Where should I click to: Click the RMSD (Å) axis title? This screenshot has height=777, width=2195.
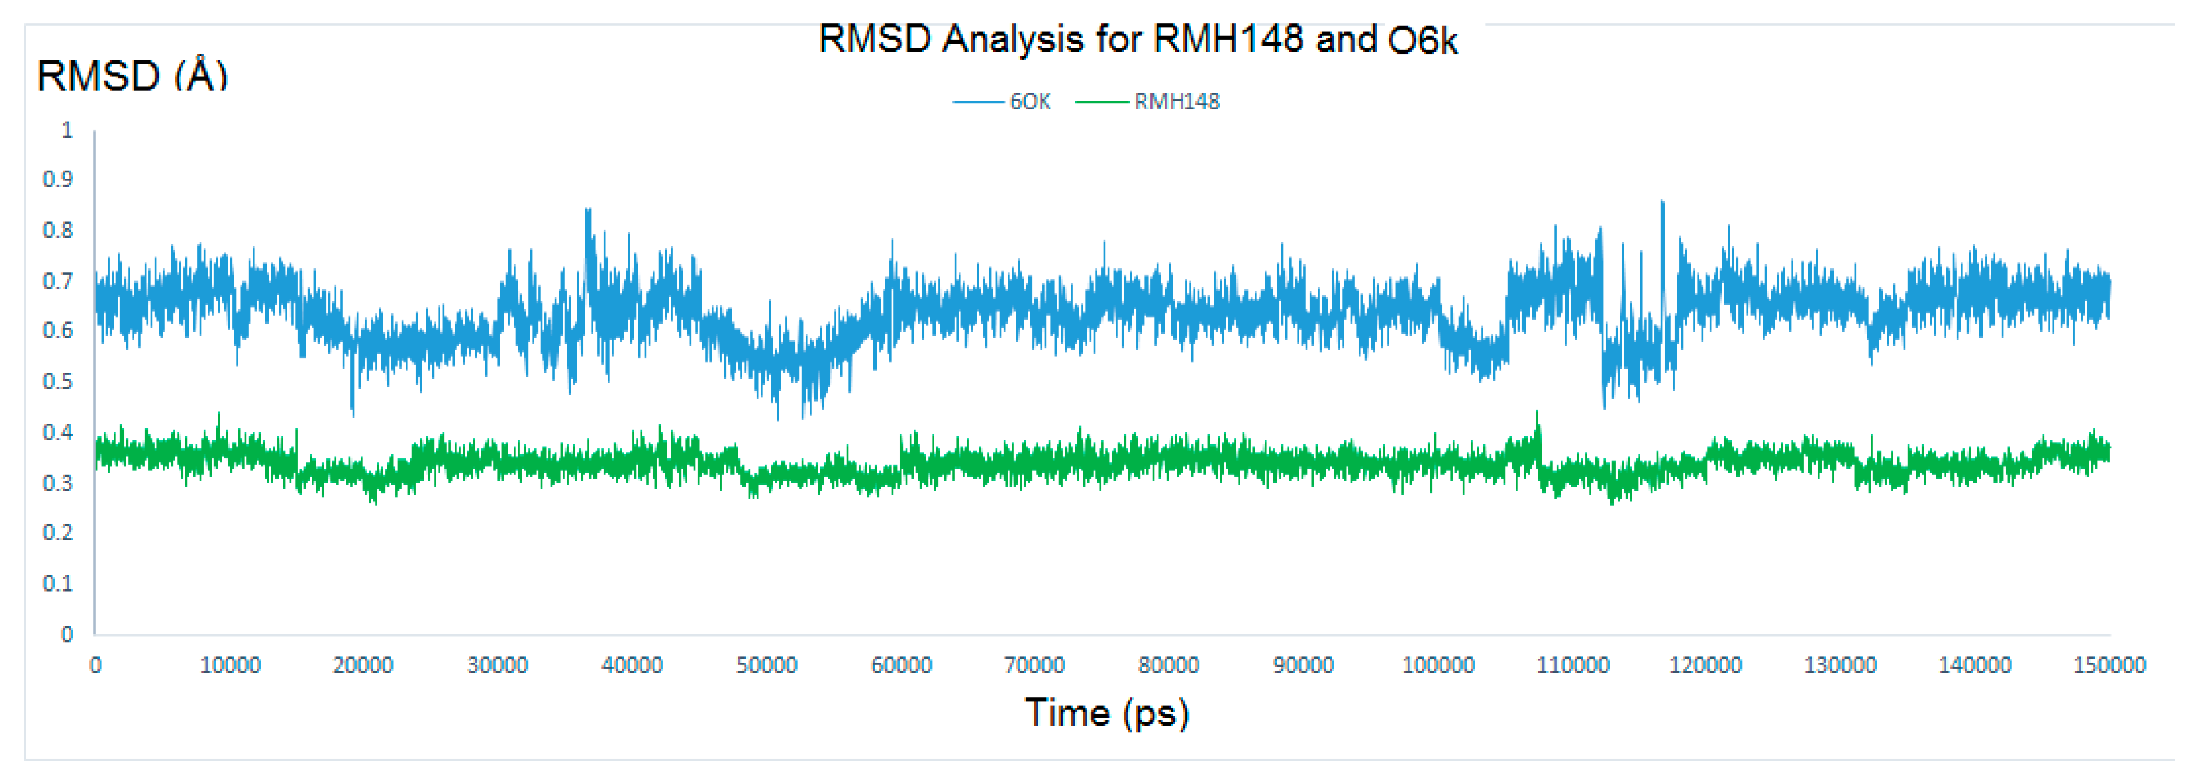(x=133, y=76)
